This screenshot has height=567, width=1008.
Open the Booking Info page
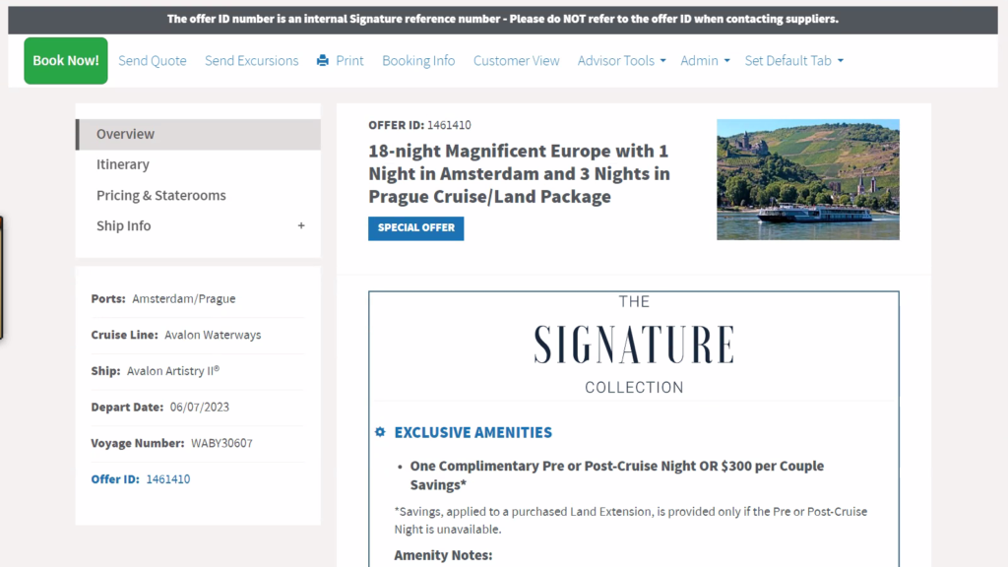418,61
